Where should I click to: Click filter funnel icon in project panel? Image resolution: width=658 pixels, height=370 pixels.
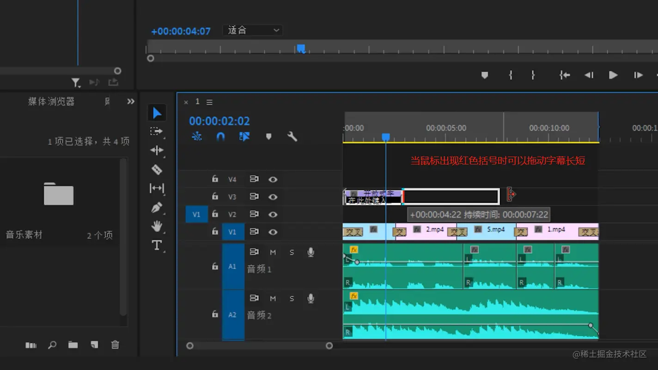click(x=76, y=83)
